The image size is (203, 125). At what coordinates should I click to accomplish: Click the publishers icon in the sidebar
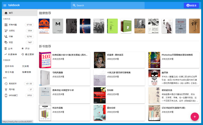[x=6, y=31]
